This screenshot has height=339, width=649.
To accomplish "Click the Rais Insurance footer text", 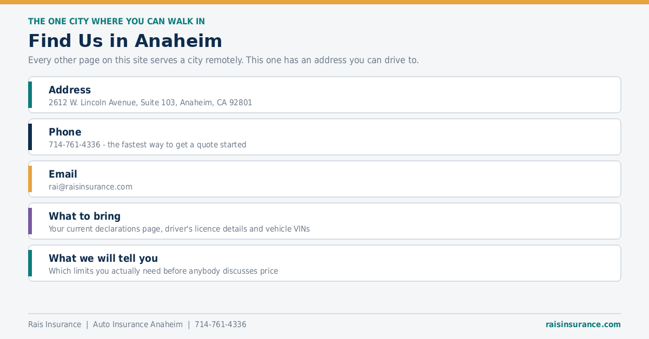I will click(55, 324).
